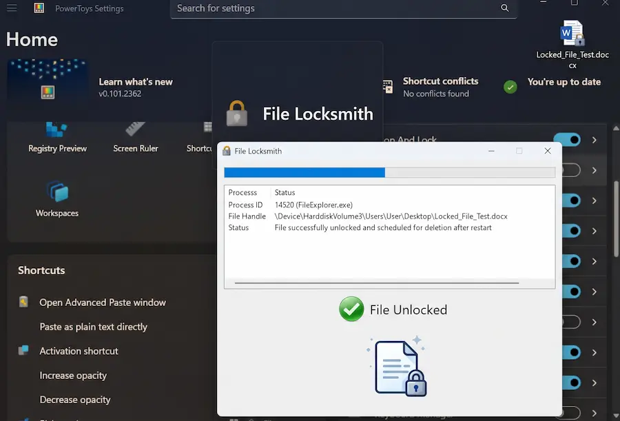Click the horizontal scrollbar in results list
Image resolution: width=620 pixels, height=421 pixels.
point(376,283)
